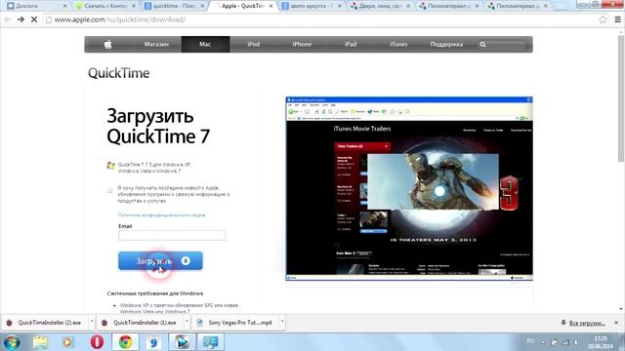Select the Mac navigation item
The image size is (625, 351).
205,44
